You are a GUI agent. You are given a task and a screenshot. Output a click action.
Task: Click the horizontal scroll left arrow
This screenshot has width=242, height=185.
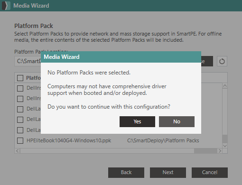(18, 151)
